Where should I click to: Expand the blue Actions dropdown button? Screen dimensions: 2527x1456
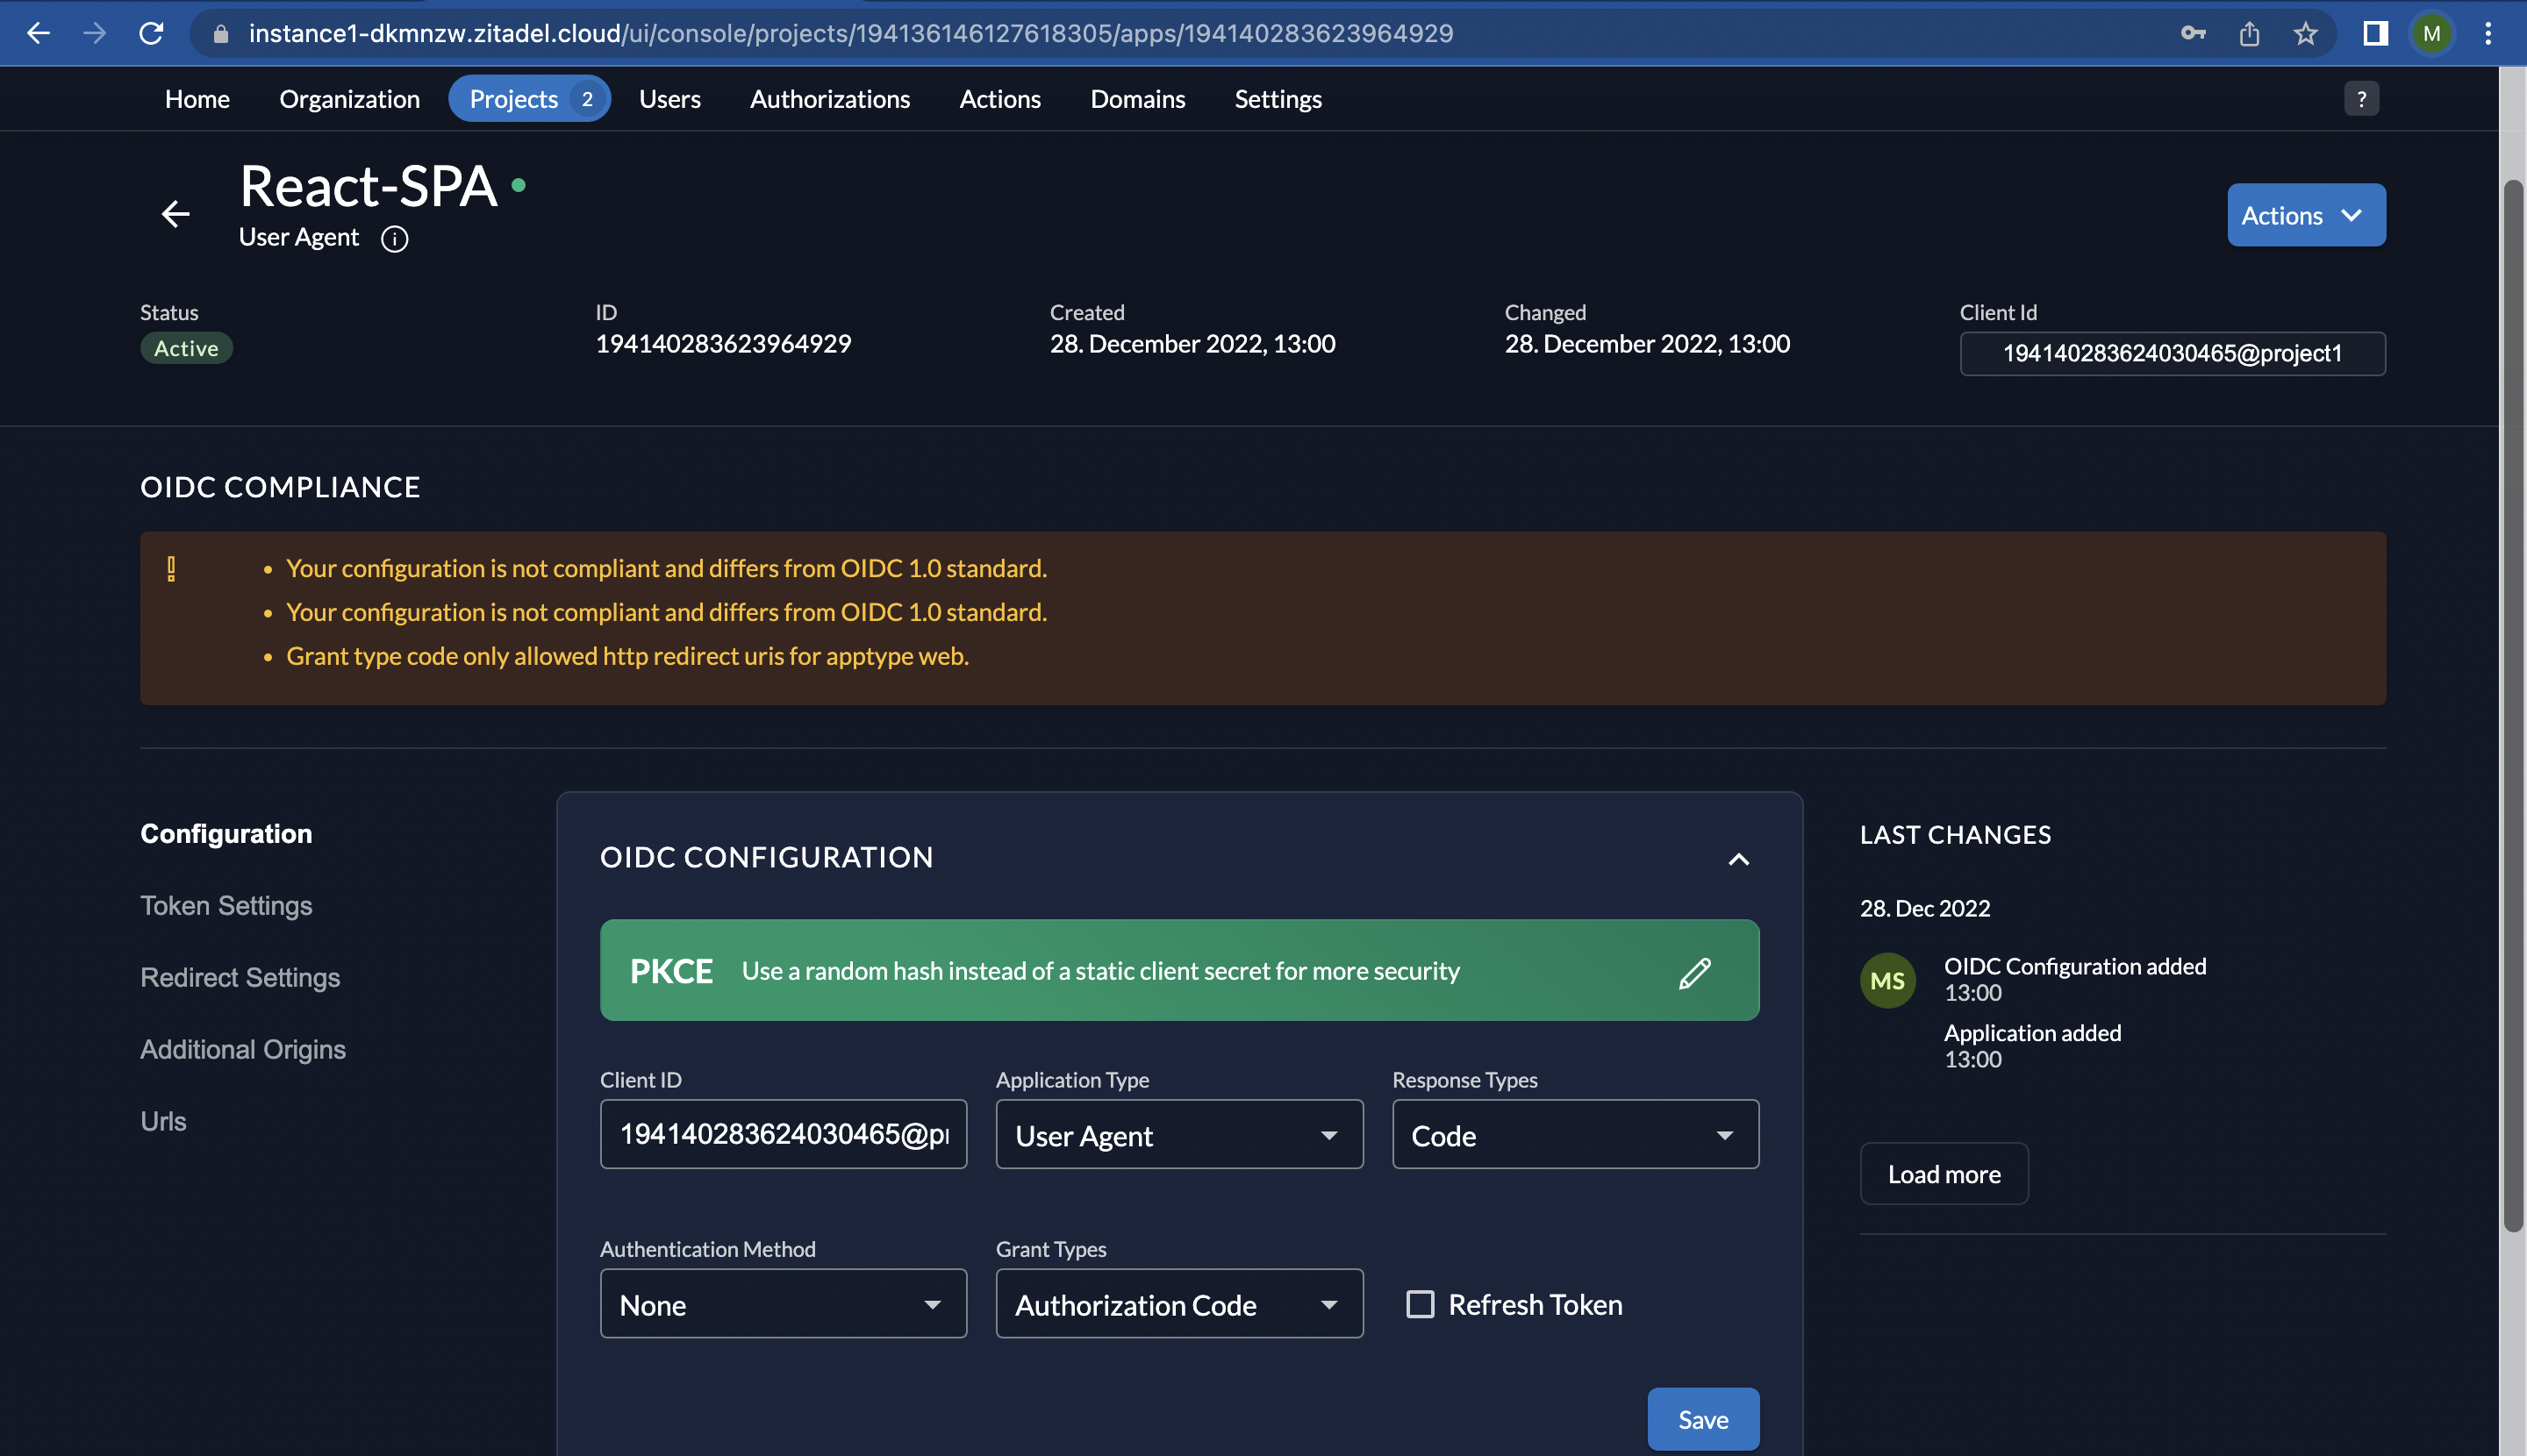(2305, 215)
